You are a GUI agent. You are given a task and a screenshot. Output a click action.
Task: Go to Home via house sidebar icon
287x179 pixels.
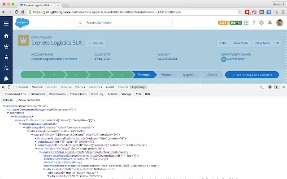pyautogui.click(x=6, y=36)
